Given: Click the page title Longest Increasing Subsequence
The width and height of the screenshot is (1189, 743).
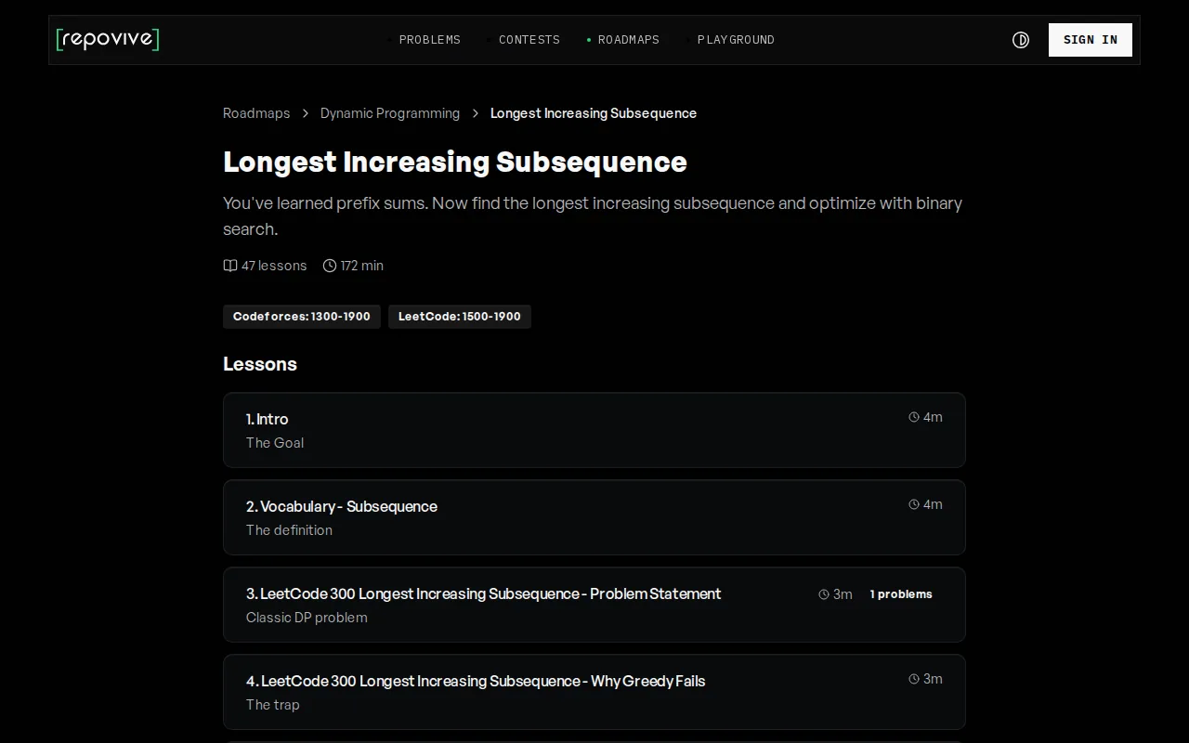Looking at the screenshot, I should coord(455,162).
